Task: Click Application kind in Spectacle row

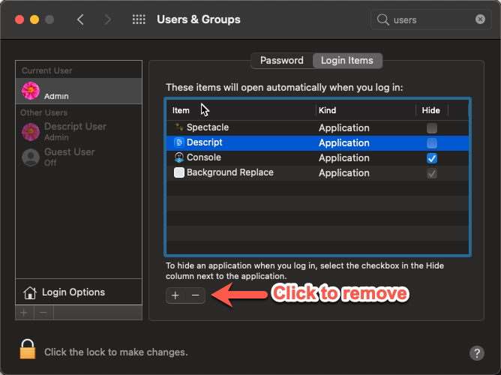Action: pyautogui.click(x=344, y=127)
